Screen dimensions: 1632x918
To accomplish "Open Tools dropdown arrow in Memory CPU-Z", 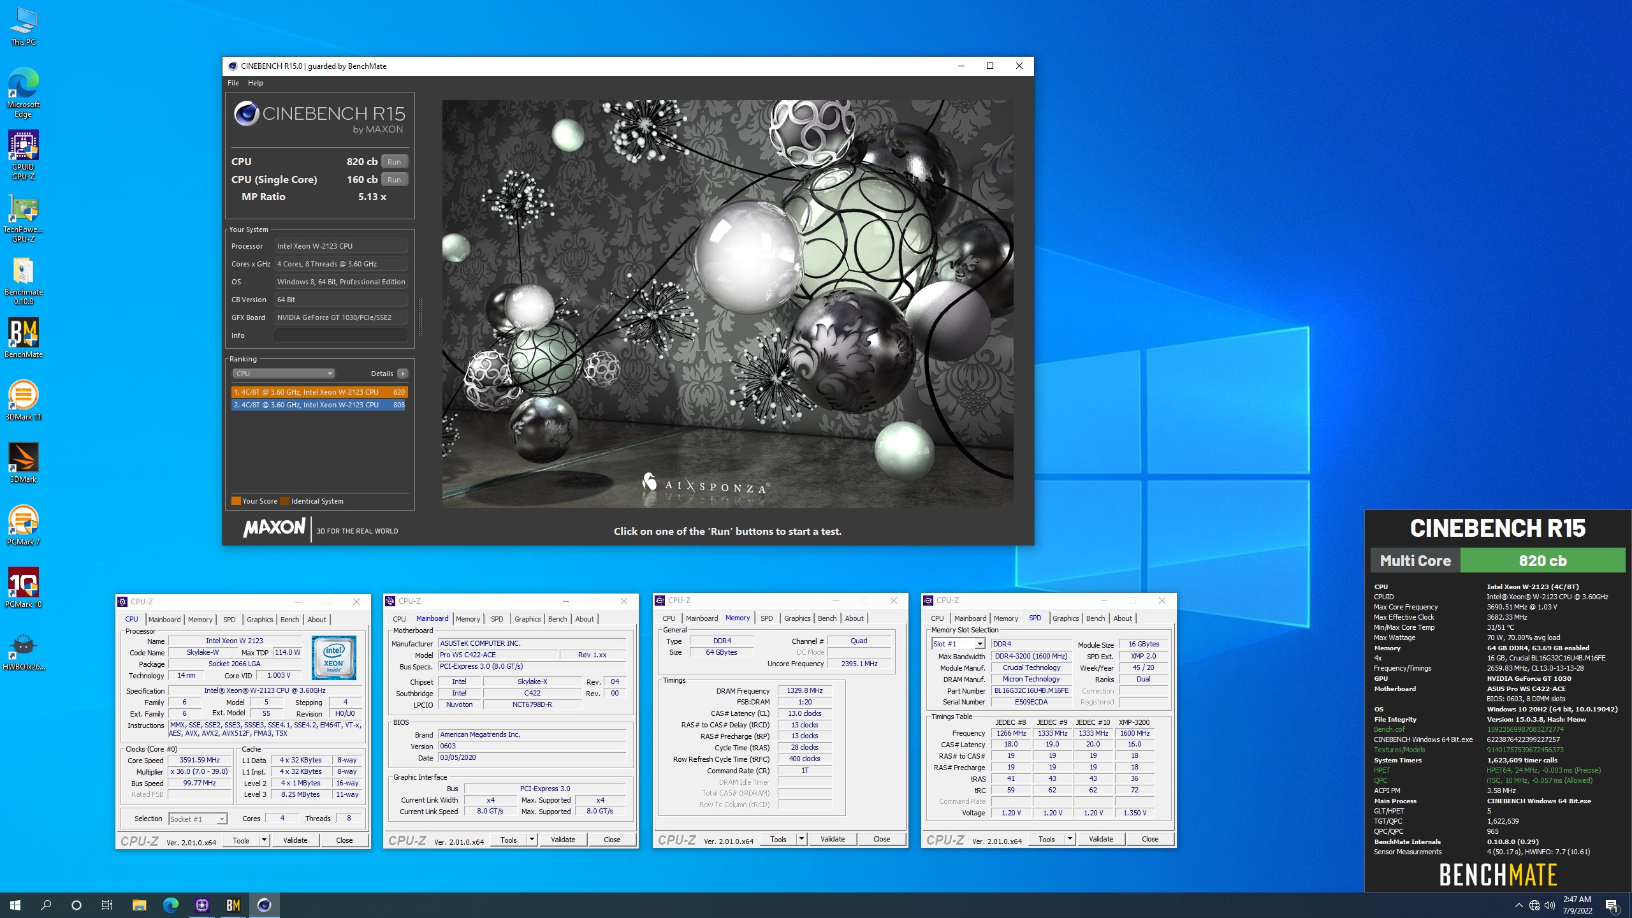I will [801, 839].
